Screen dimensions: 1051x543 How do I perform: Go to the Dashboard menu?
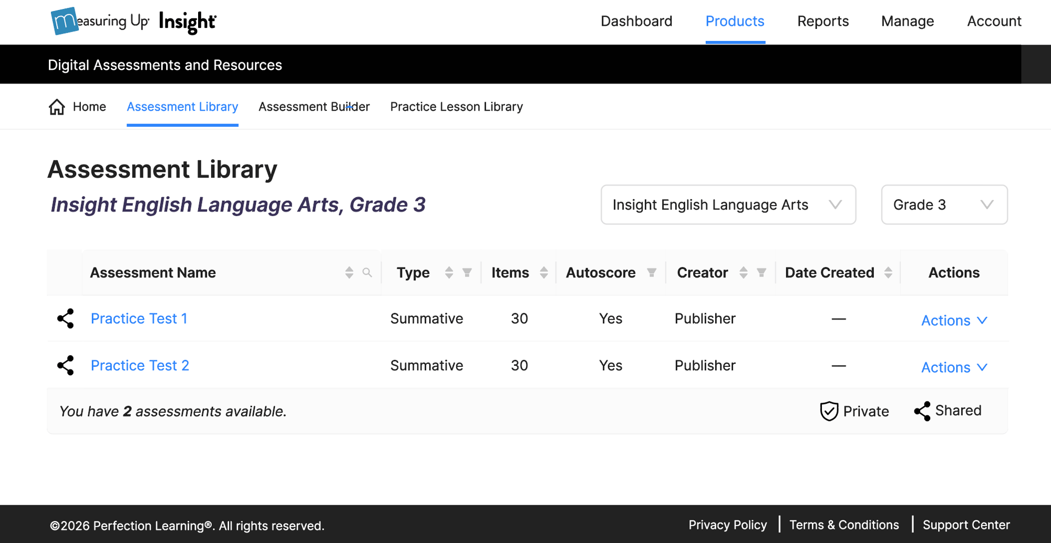(636, 21)
